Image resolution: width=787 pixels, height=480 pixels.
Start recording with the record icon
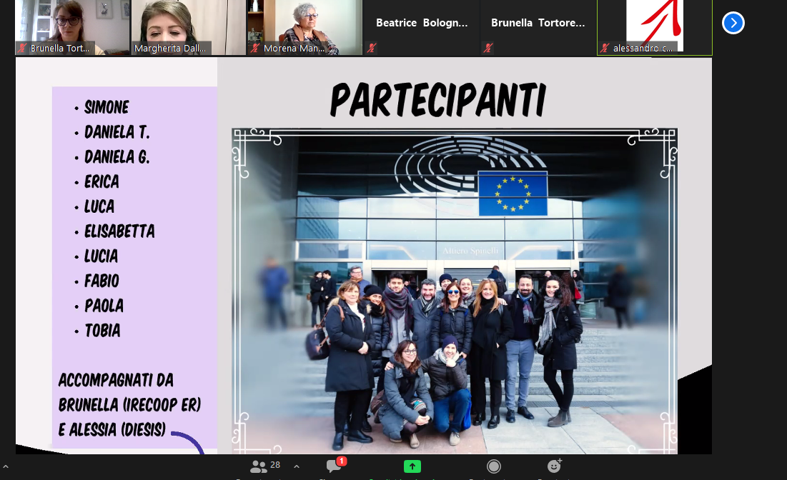[494, 466]
